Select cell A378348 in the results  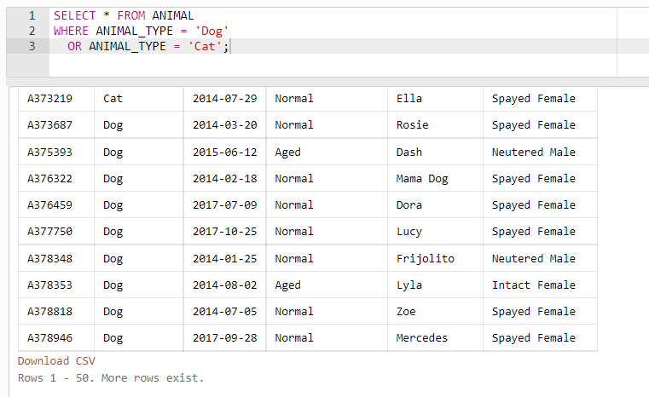[49, 259]
